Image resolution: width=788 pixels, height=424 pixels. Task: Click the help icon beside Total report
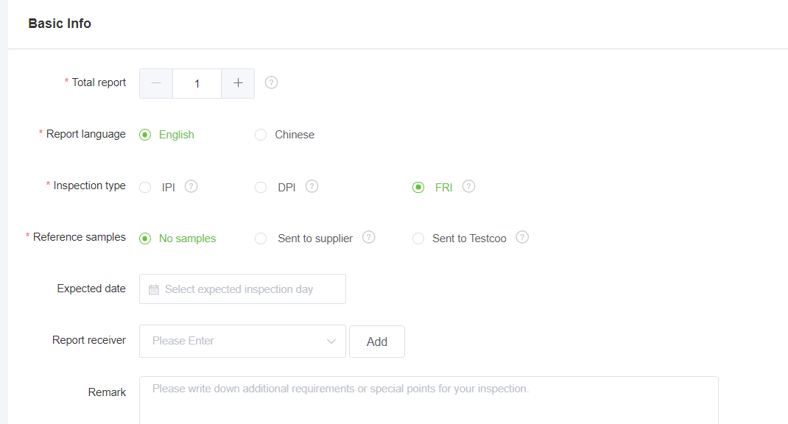[271, 82]
